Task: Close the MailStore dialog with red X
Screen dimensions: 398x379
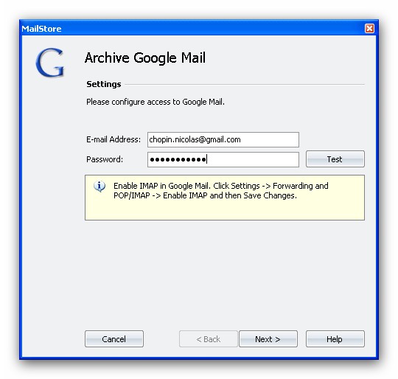Action: (369, 28)
